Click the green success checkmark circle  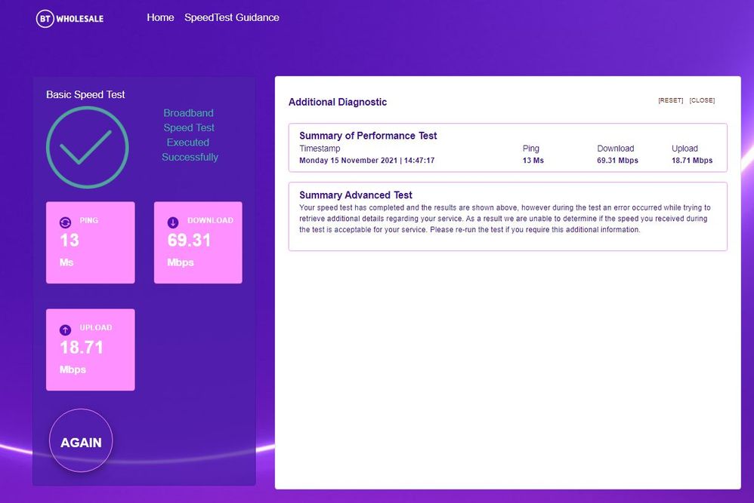(87, 147)
